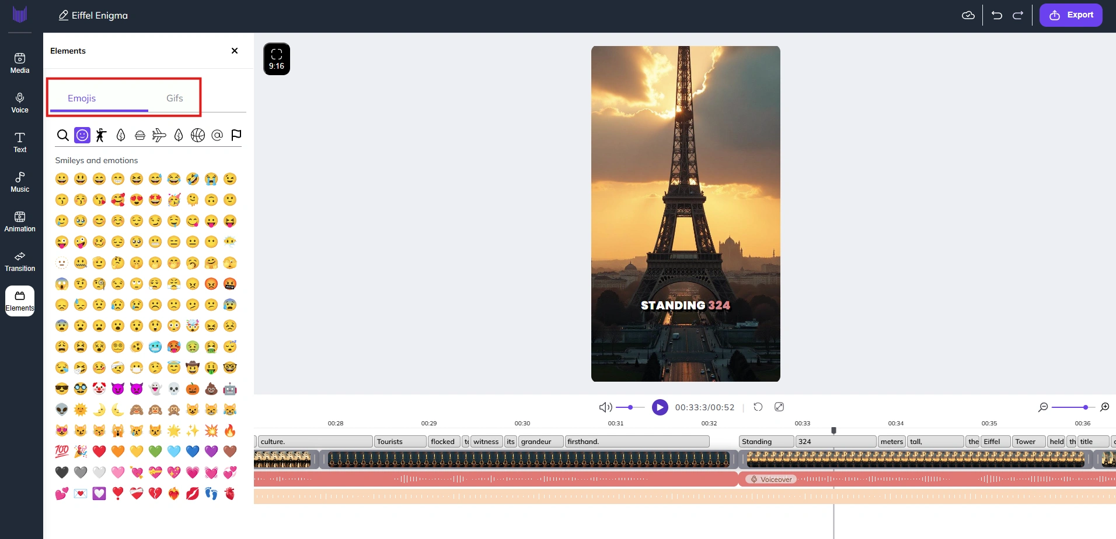Adjust the timeline zoom slider
This screenshot has height=539, width=1116.
[x=1073, y=407]
